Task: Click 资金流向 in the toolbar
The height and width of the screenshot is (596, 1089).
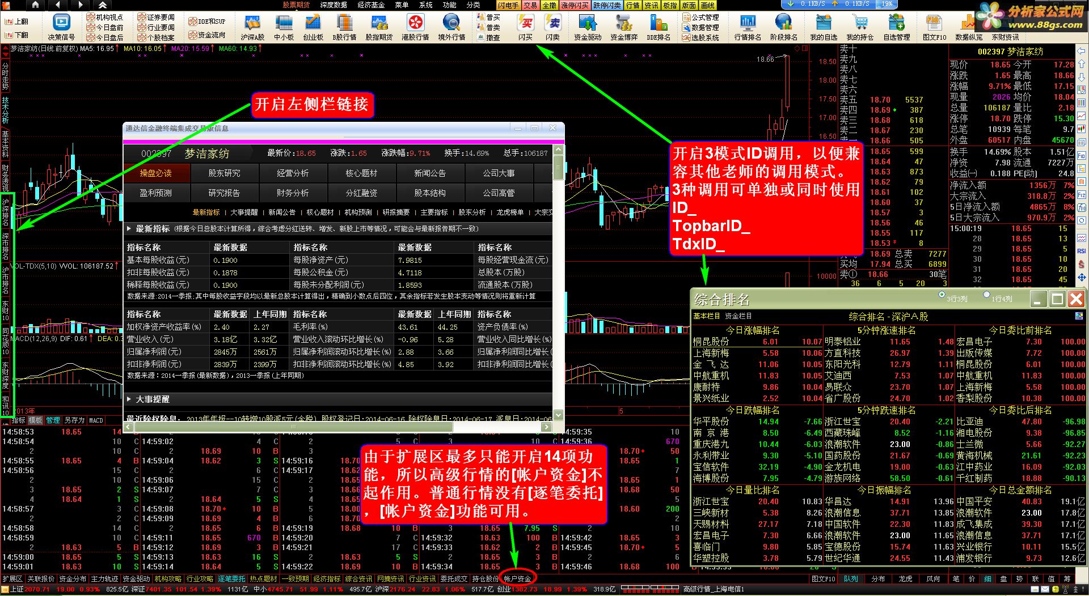Action: click(x=207, y=35)
